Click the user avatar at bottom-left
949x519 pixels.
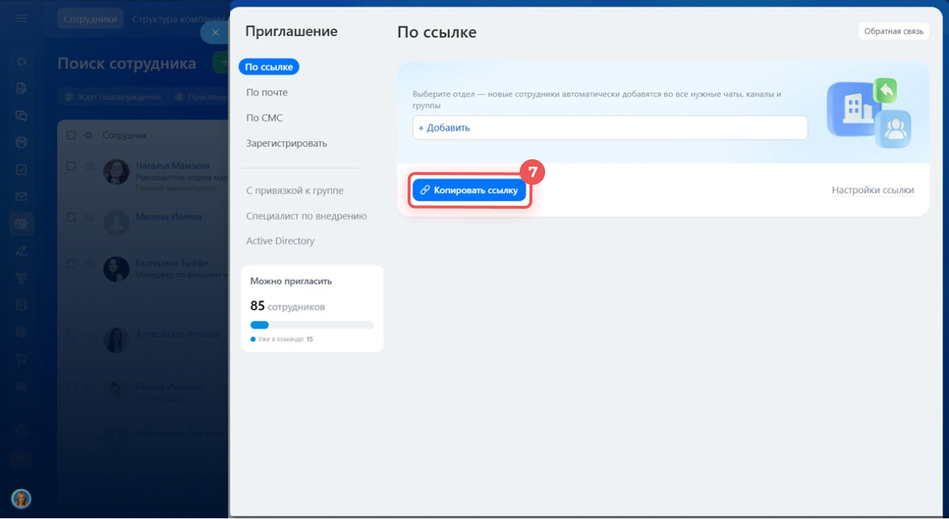click(x=21, y=499)
